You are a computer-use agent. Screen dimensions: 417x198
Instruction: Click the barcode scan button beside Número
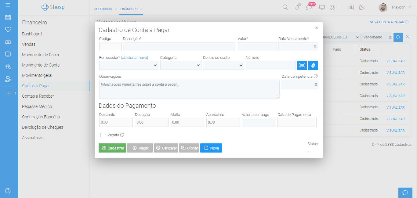tap(302, 65)
